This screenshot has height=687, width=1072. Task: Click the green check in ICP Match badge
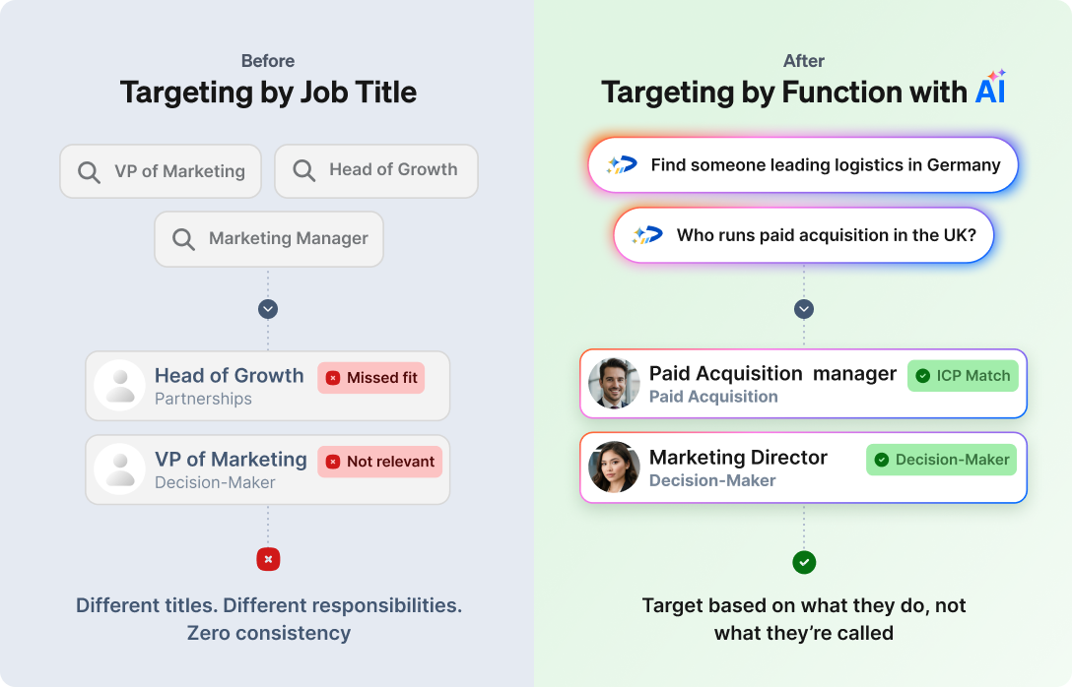923,376
